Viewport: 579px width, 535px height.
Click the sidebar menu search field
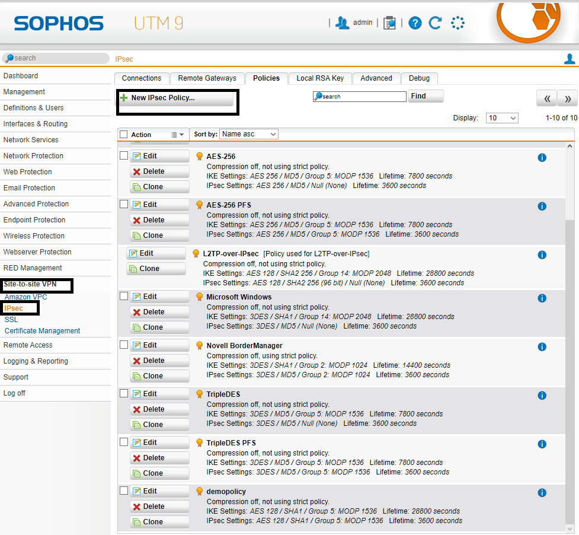[x=56, y=58]
